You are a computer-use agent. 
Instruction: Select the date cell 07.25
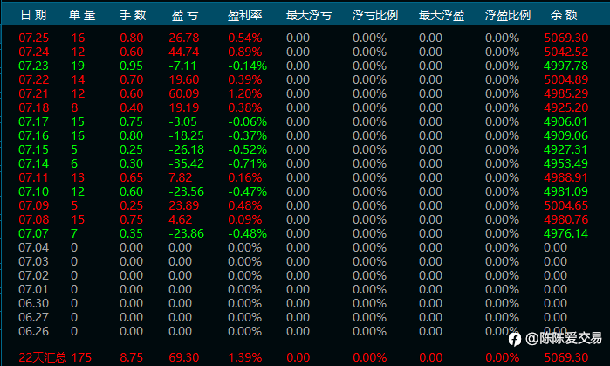click(34, 38)
